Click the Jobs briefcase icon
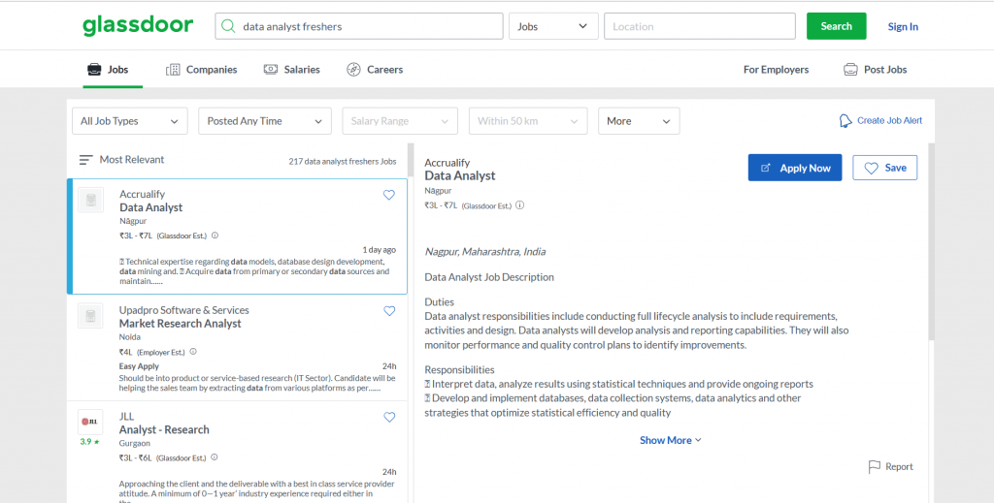 [x=94, y=70]
